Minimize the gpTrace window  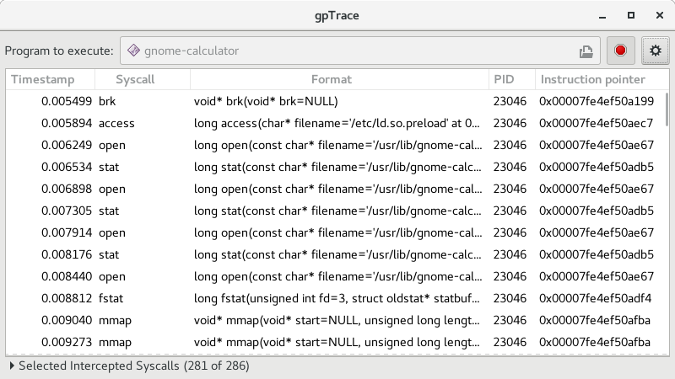click(x=602, y=16)
